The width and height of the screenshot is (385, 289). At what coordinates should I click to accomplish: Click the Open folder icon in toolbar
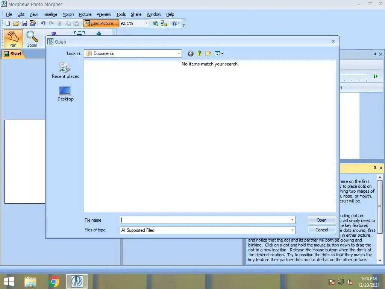pyautogui.click(x=16, y=23)
